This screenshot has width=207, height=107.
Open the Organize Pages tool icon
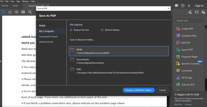pos(178,57)
